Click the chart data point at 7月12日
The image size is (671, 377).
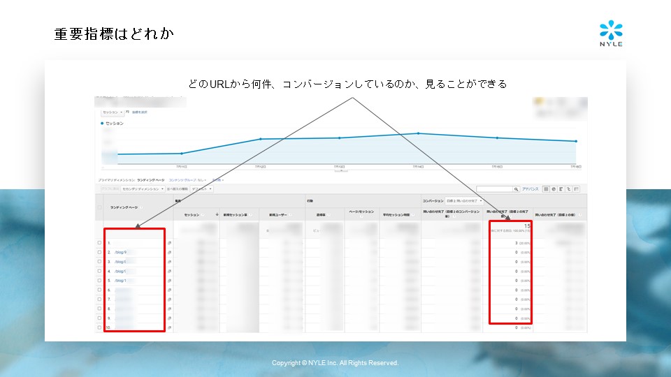(260, 139)
